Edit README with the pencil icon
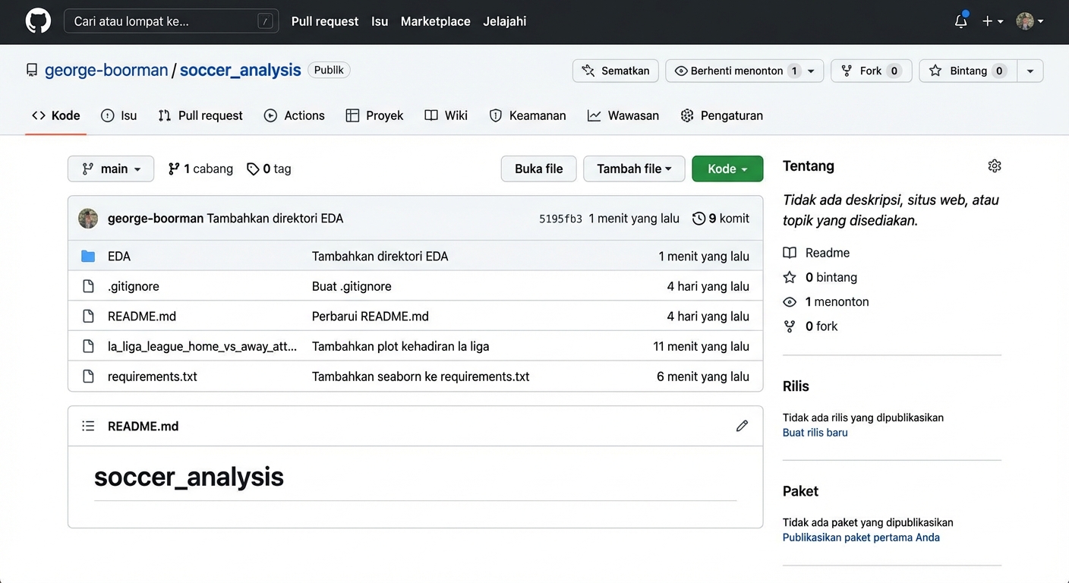The height and width of the screenshot is (583, 1069). coord(742,427)
